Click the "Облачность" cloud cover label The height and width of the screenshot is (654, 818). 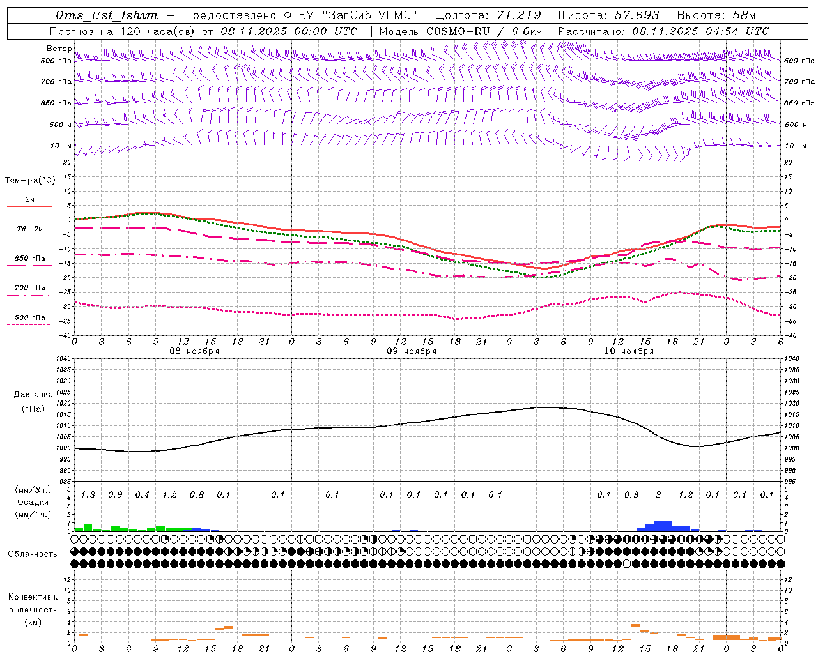(x=33, y=554)
